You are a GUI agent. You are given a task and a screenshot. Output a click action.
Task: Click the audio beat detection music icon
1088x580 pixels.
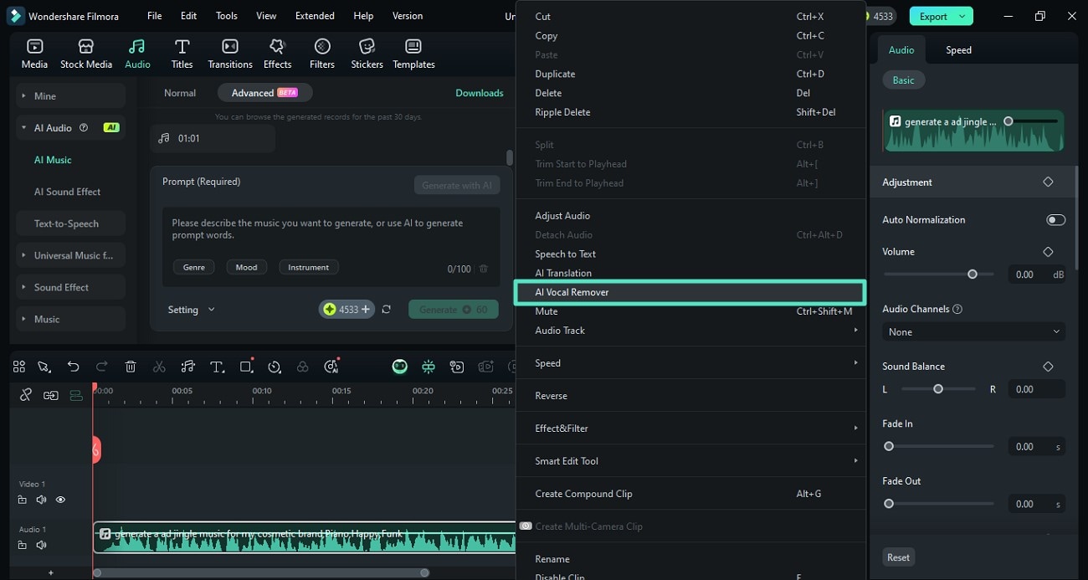pyautogui.click(x=188, y=367)
